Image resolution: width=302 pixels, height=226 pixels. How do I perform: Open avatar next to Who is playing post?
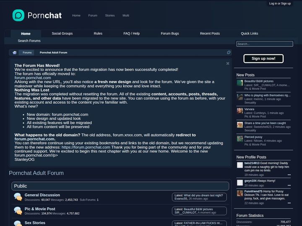[240, 97]
